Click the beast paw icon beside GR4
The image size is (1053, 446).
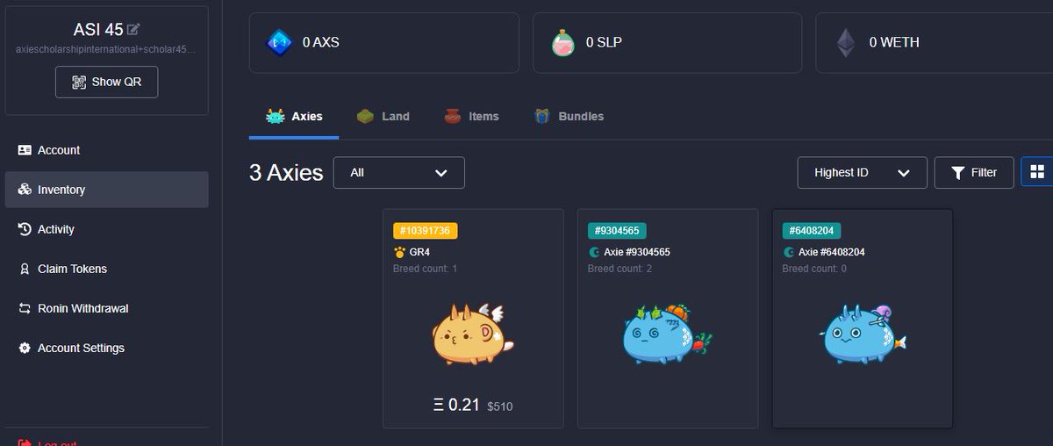(399, 252)
